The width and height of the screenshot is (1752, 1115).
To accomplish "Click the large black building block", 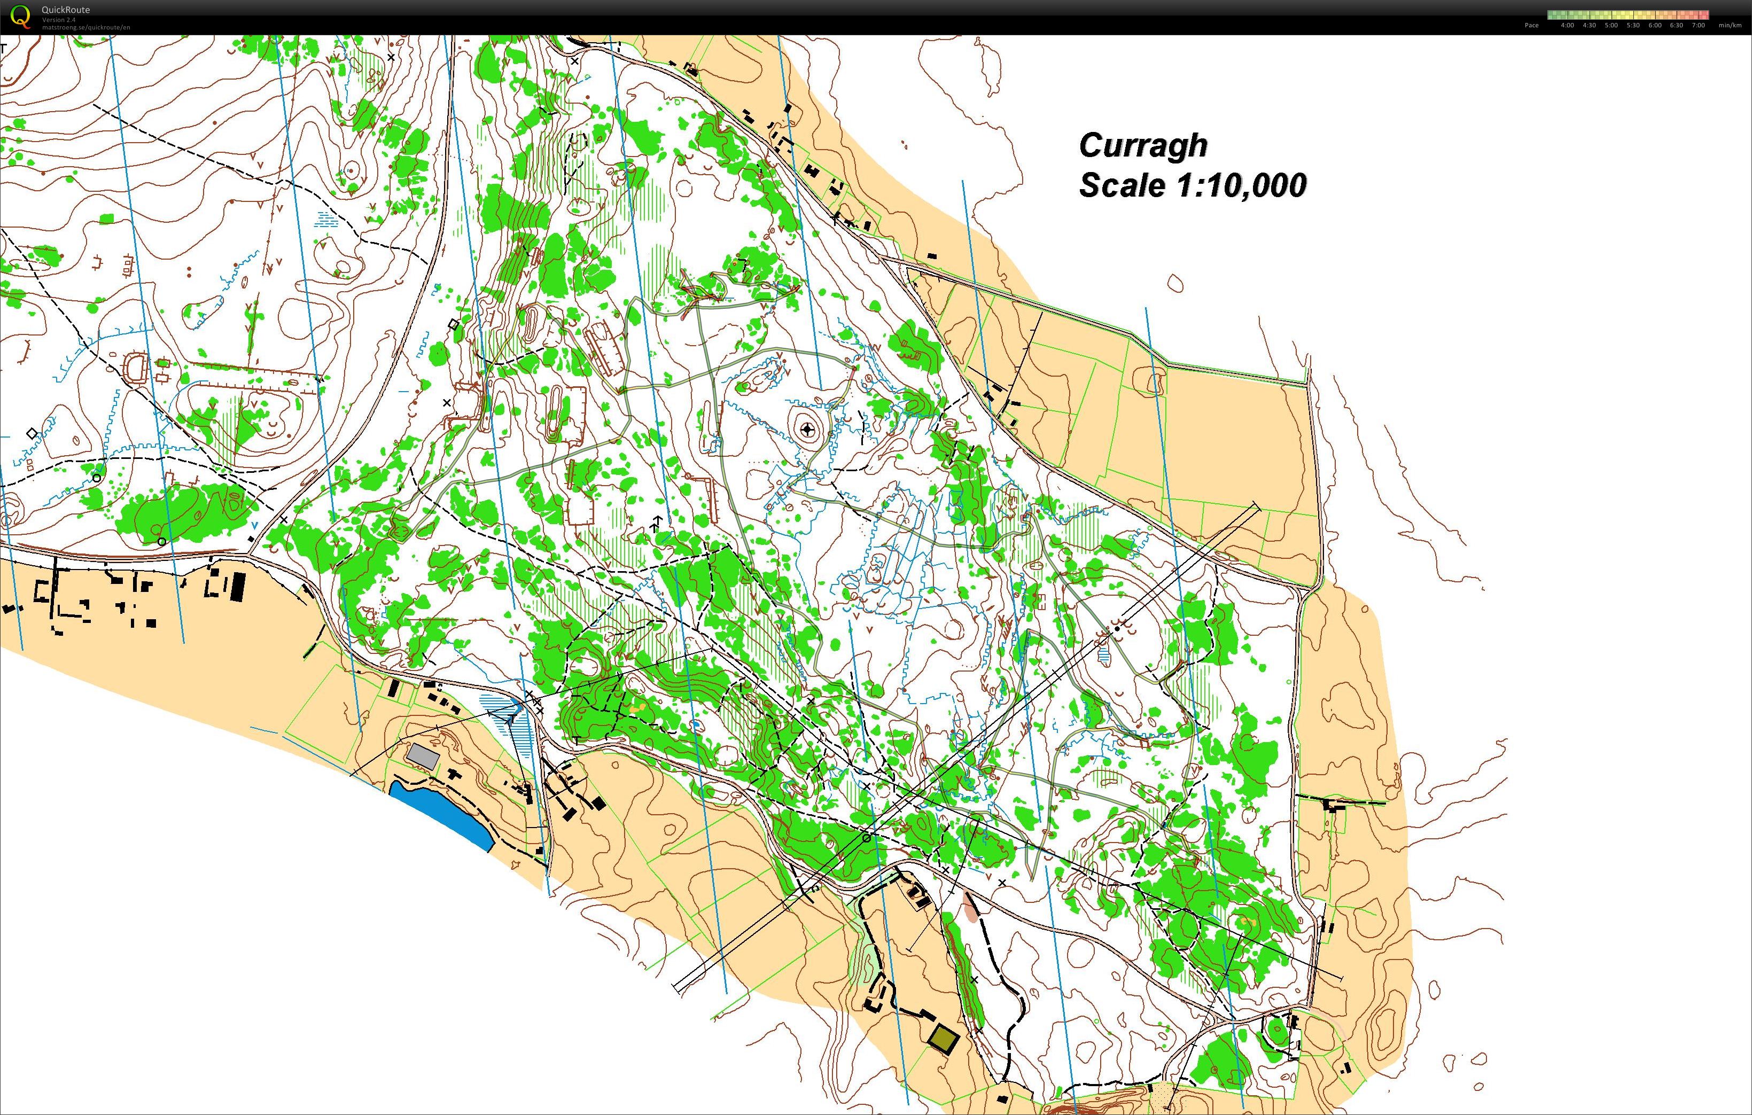I will 237,587.
